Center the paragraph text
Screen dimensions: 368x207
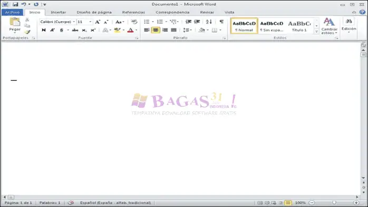click(x=156, y=30)
